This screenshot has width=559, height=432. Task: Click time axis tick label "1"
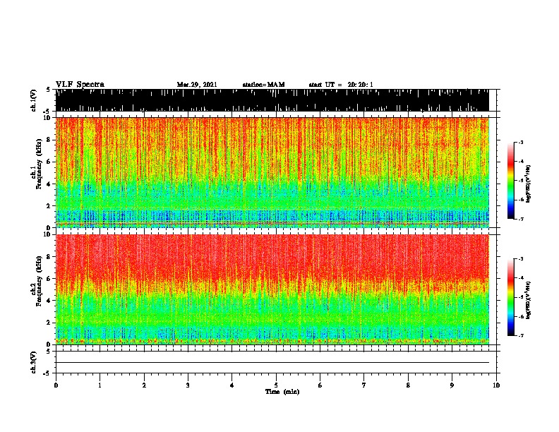100,385
